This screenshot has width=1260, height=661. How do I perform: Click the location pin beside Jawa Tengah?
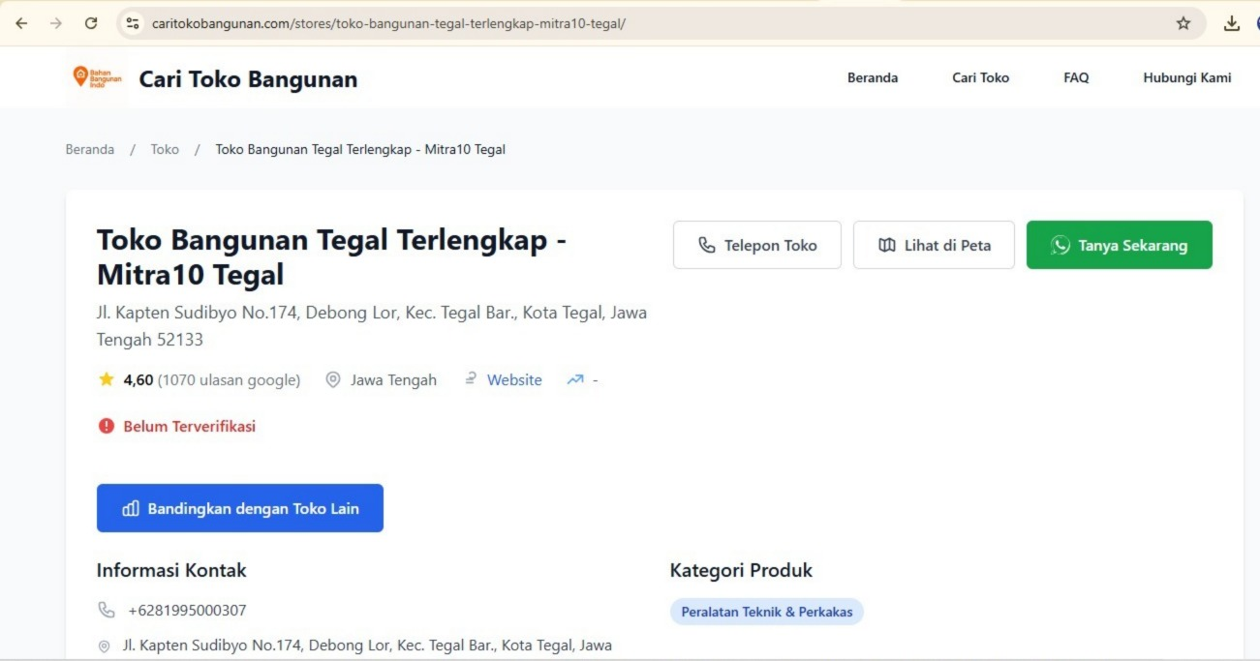[333, 379]
